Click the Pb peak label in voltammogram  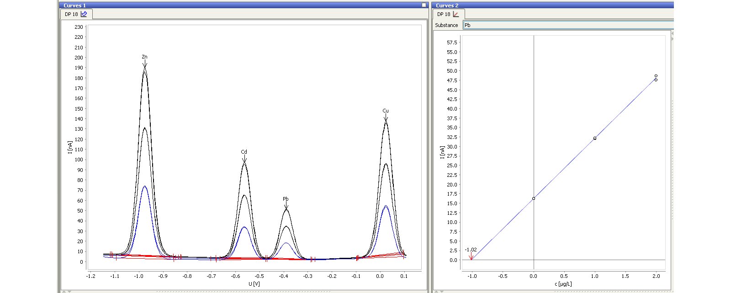(x=286, y=199)
